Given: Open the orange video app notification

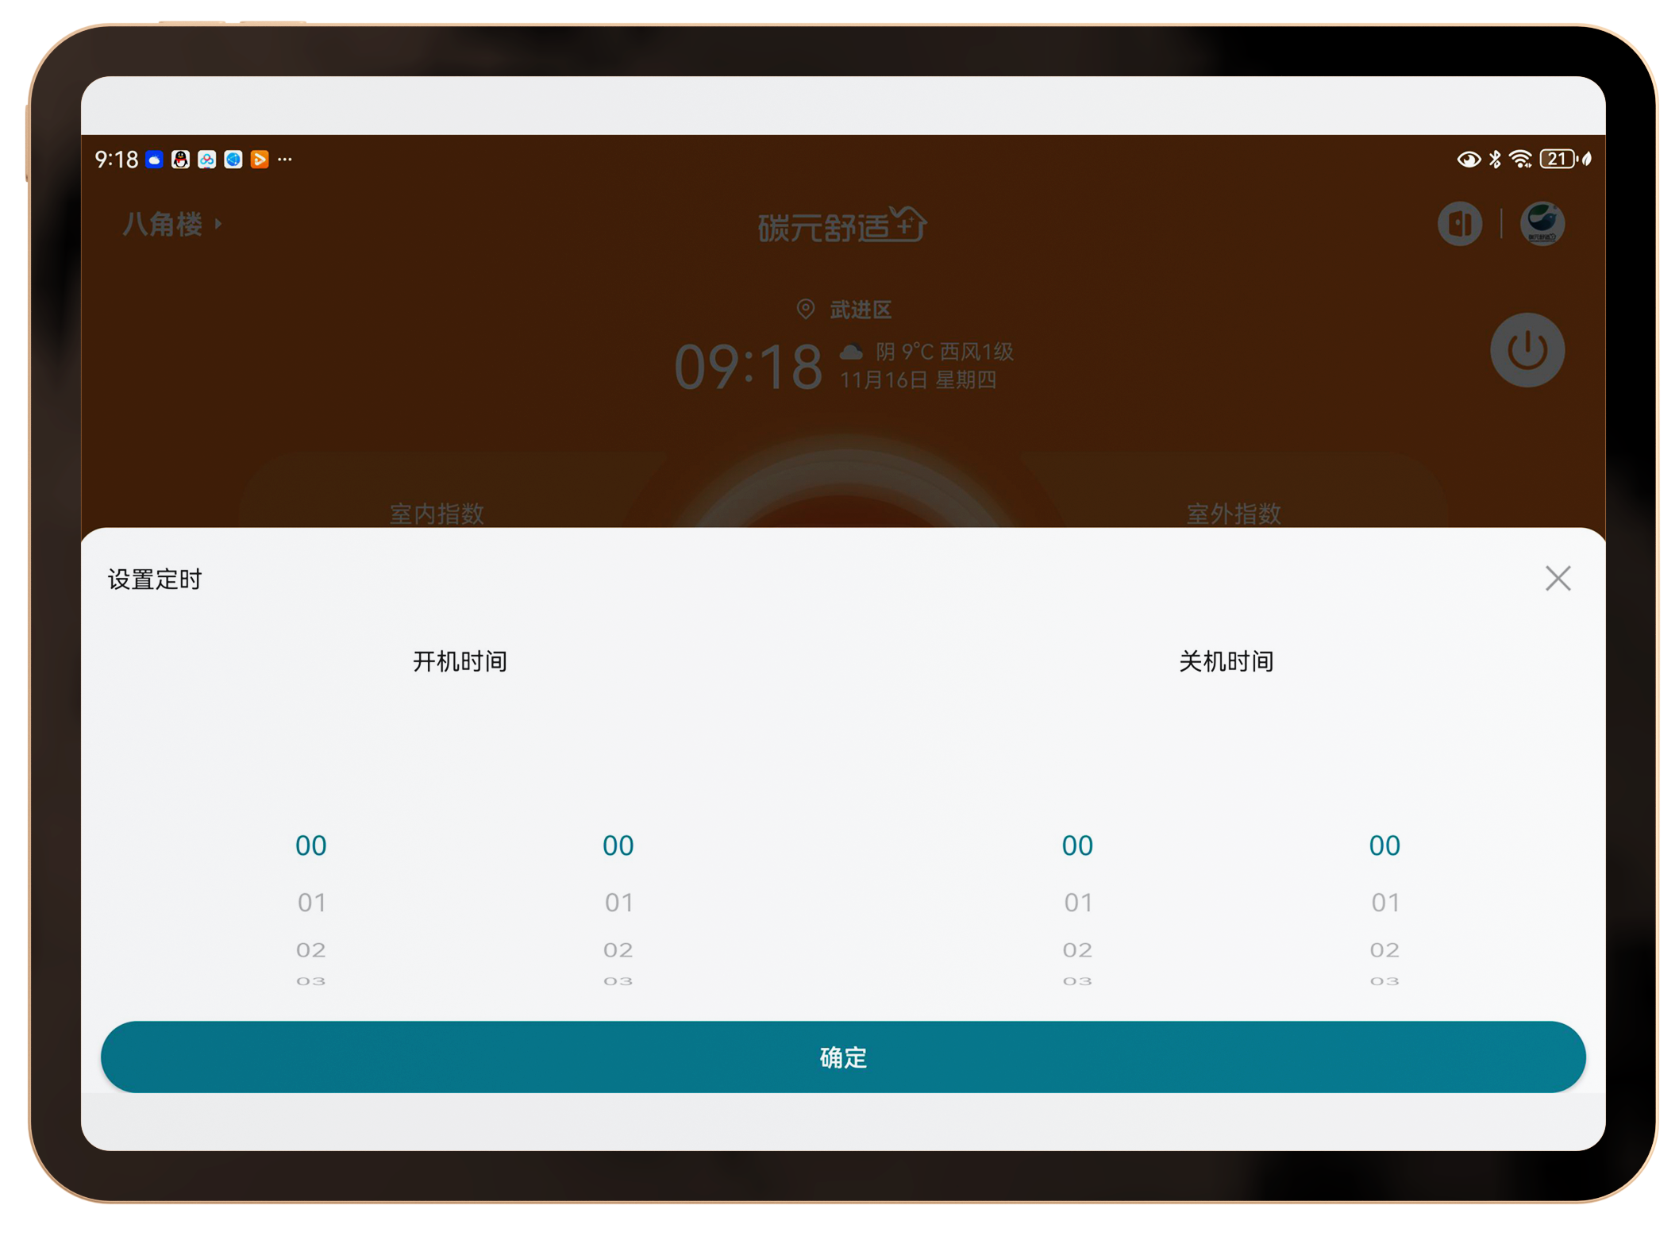Looking at the screenshot, I should (260, 160).
